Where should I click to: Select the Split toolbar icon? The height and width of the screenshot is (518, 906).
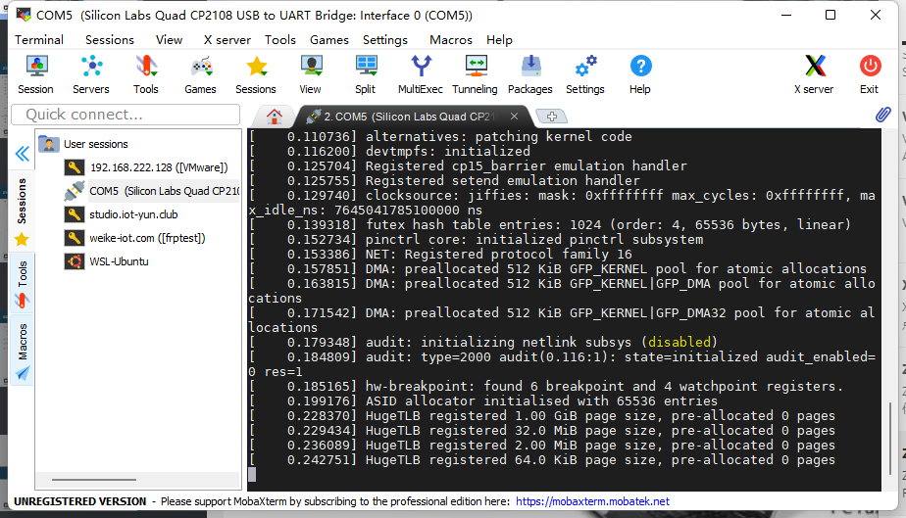tap(366, 74)
